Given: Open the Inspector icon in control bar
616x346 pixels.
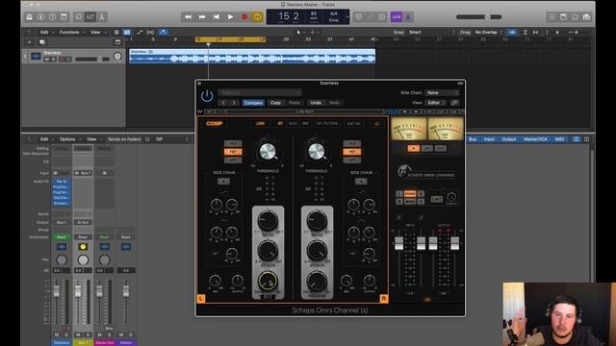Looking at the screenshot, I should click(x=40, y=17).
